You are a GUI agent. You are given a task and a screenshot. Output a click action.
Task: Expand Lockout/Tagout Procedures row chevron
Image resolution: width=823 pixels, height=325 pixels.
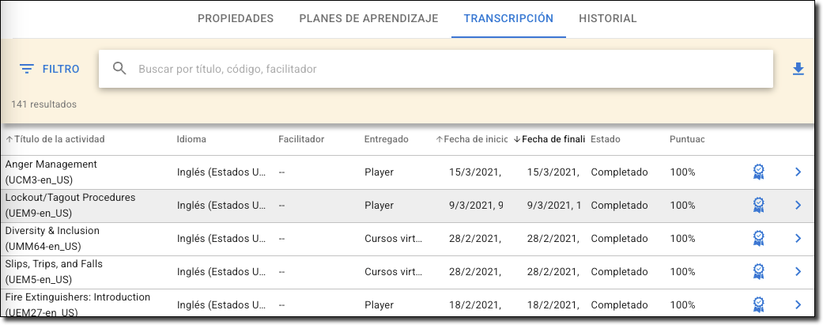pyautogui.click(x=798, y=205)
